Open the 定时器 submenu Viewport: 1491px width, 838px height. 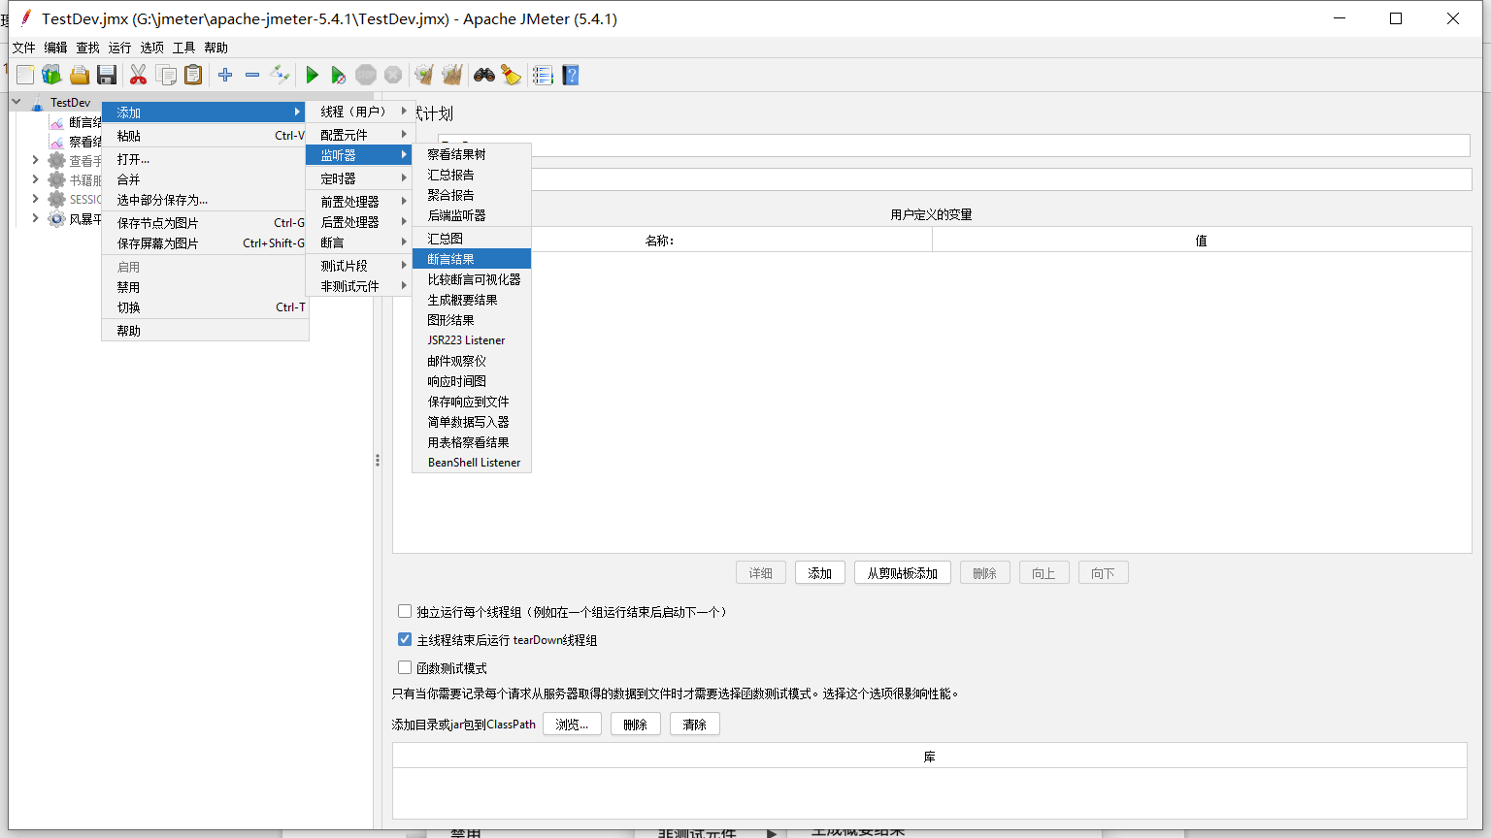pyautogui.click(x=361, y=178)
